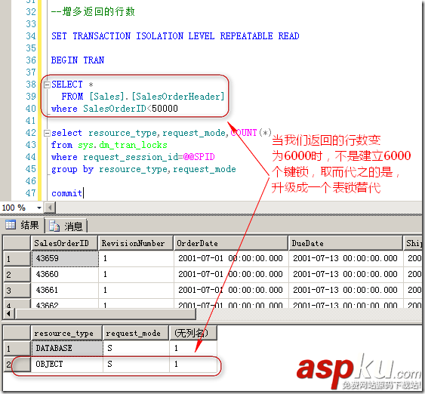Click count cell 1 in OBJECT row
This screenshot has height=394, width=425.
coord(193,364)
